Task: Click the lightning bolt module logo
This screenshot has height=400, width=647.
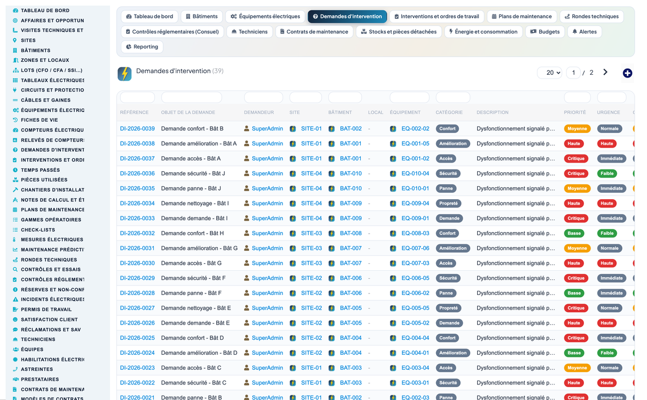Action: coord(125,74)
